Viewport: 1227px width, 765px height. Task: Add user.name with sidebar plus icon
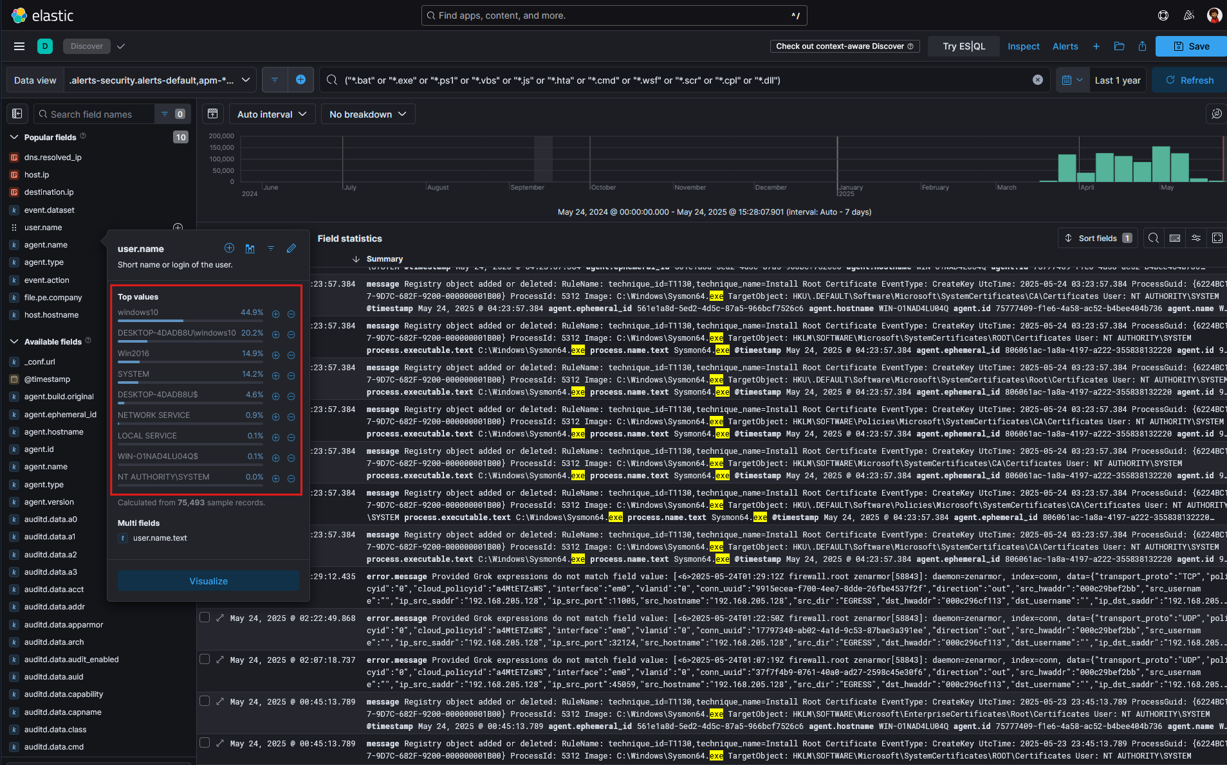coord(178,228)
